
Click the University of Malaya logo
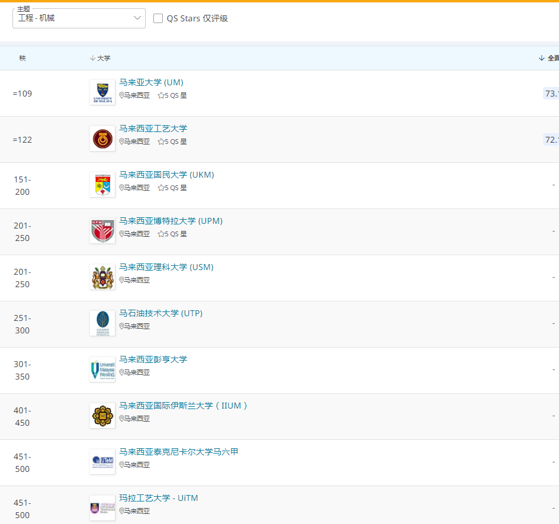point(102,93)
